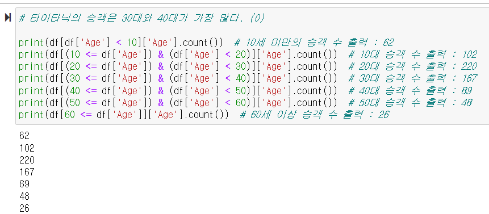
Task: Click the comment '20대 승객 수 출력 : 220'
Action: tap(412, 66)
